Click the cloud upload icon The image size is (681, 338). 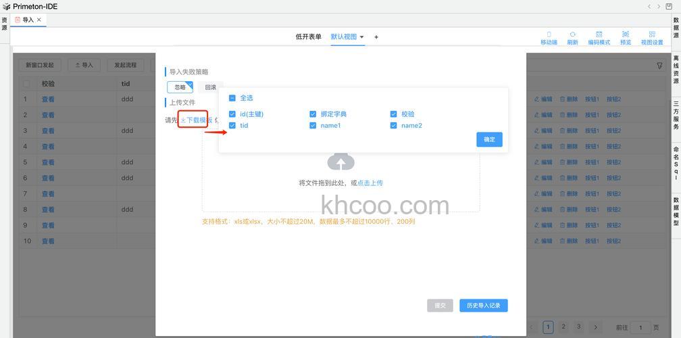tap(341, 162)
